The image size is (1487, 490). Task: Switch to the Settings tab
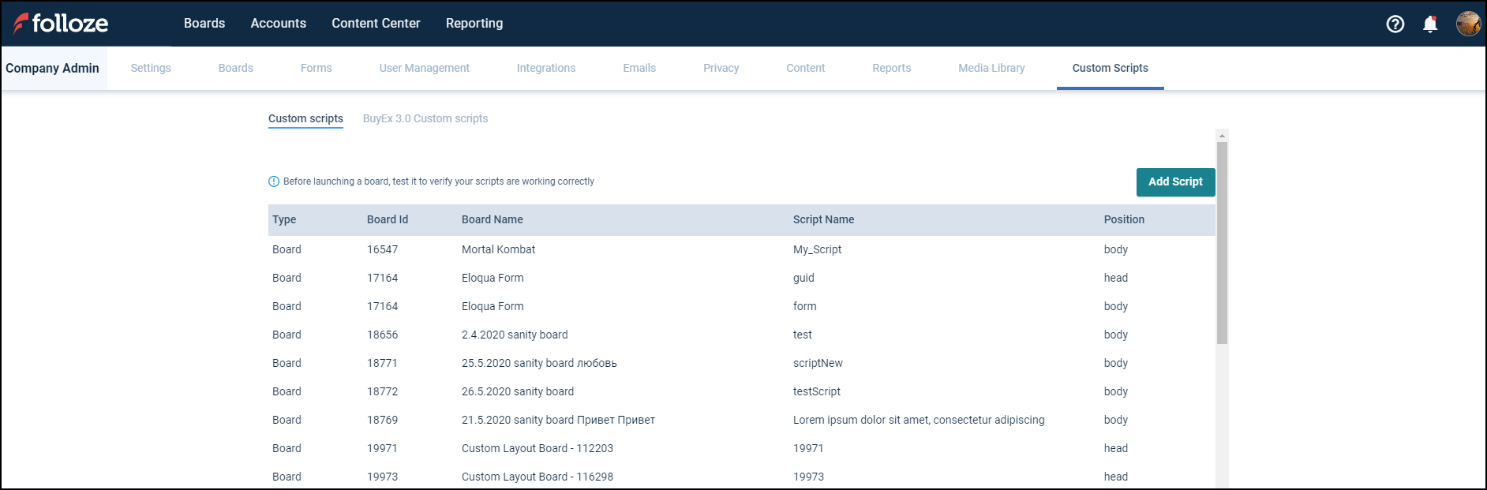151,69
